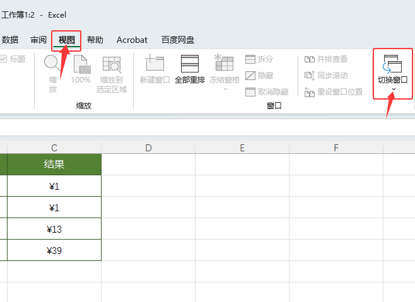Click Reset Window Position (重设窗口位置) icon
The width and height of the screenshot is (415, 302).
pyautogui.click(x=310, y=92)
